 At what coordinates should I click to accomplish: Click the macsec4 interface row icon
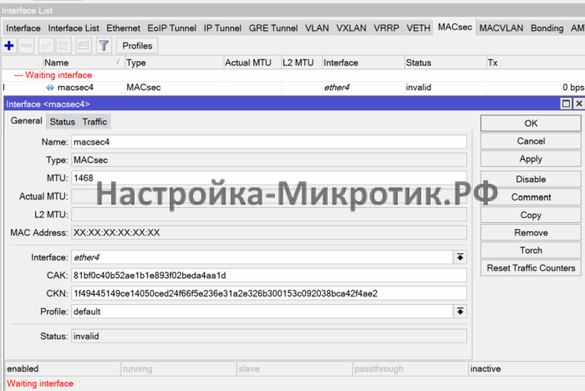point(49,88)
